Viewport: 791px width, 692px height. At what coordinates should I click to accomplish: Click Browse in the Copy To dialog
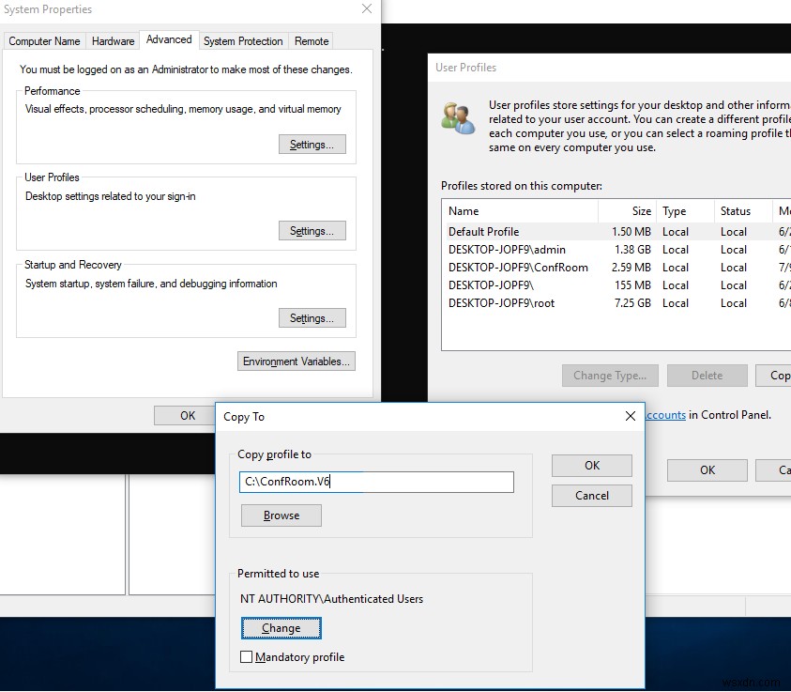(281, 515)
